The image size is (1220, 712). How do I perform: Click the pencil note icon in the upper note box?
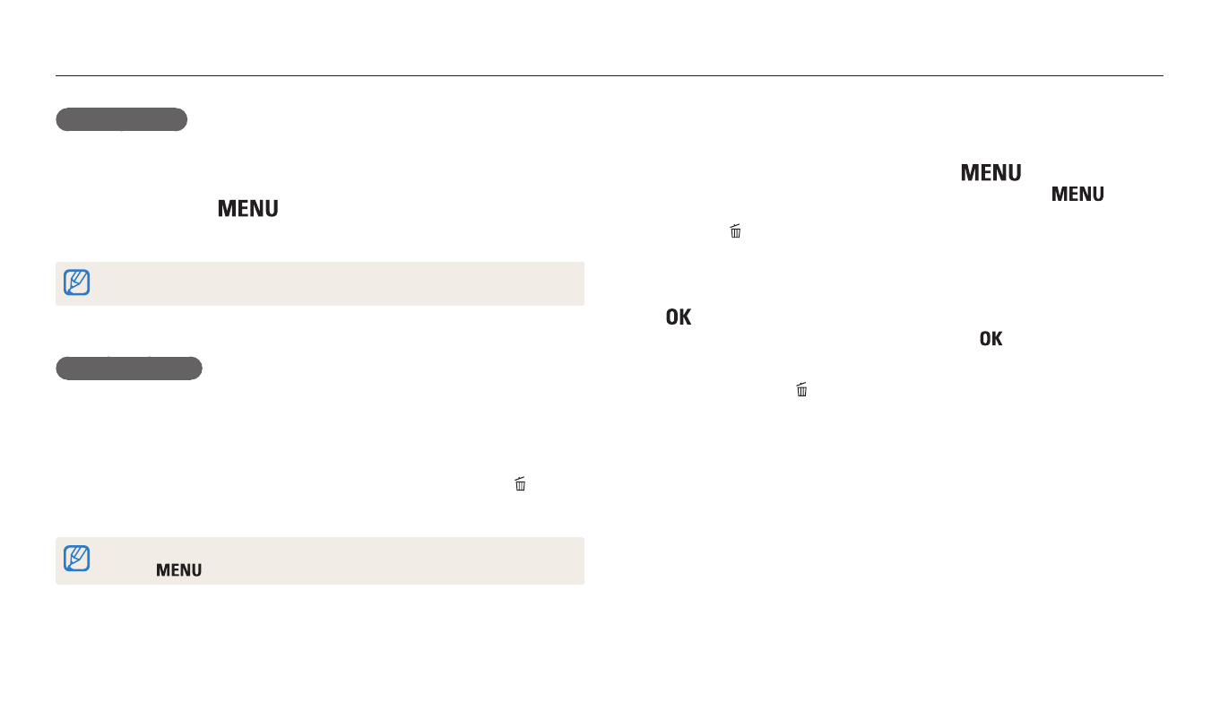pyautogui.click(x=77, y=283)
